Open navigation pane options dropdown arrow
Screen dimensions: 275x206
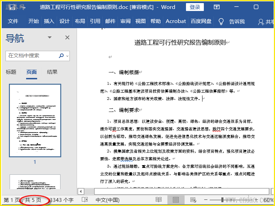click(49, 37)
